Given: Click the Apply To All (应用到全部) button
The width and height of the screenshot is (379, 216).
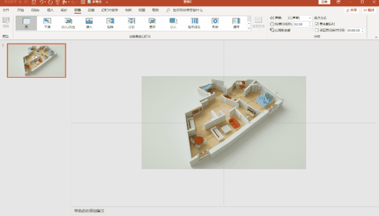Looking at the screenshot, I should (x=280, y=30).
